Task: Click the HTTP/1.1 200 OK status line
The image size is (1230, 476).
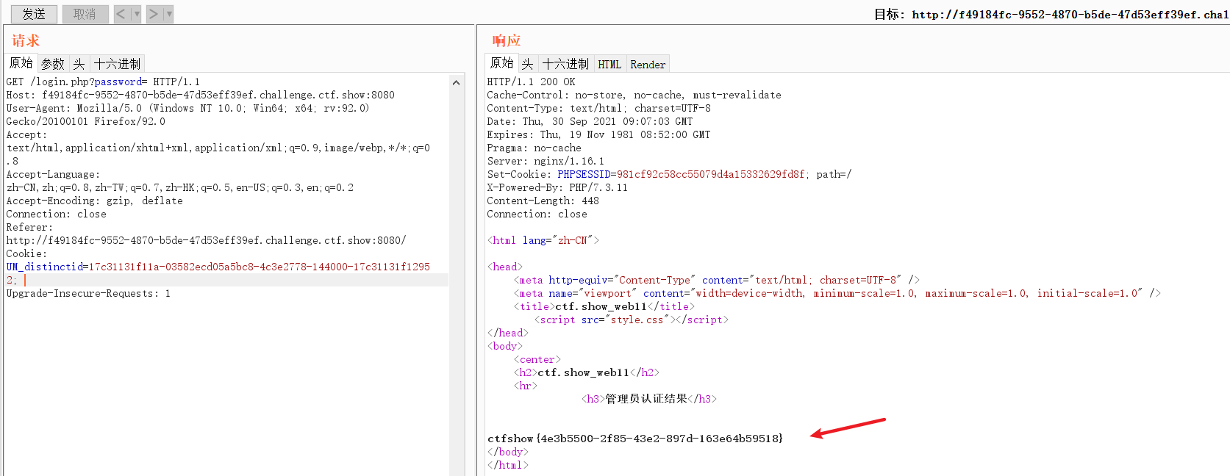Action: tap(531, 82)
